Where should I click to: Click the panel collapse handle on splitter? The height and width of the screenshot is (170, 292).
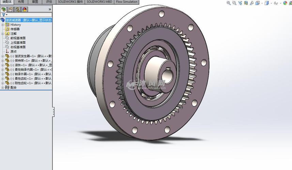(53, 111)
